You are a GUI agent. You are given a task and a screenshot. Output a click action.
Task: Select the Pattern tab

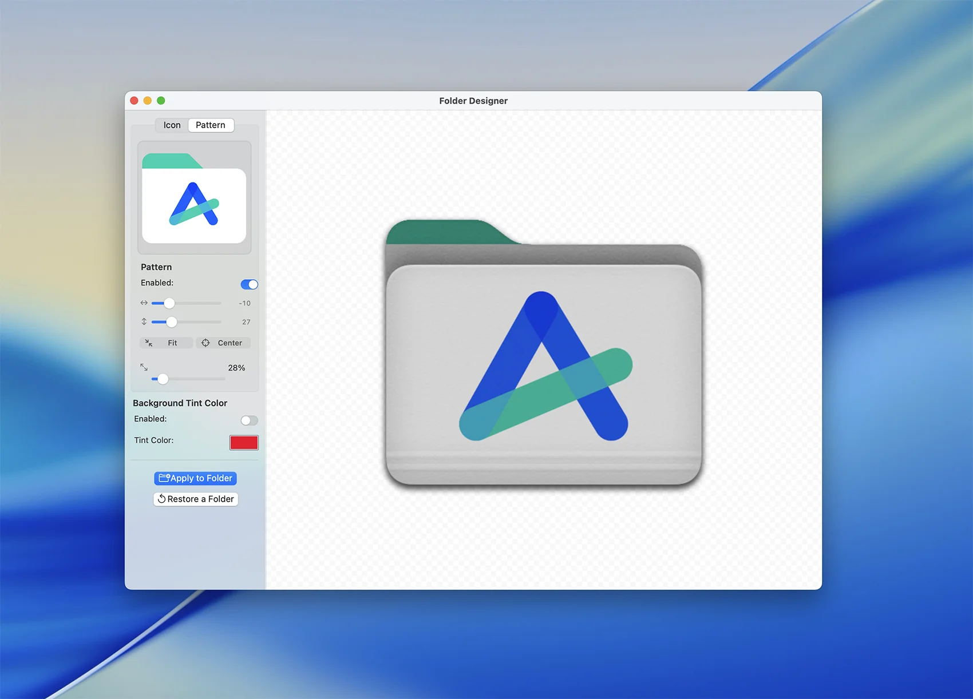(211, 125)
